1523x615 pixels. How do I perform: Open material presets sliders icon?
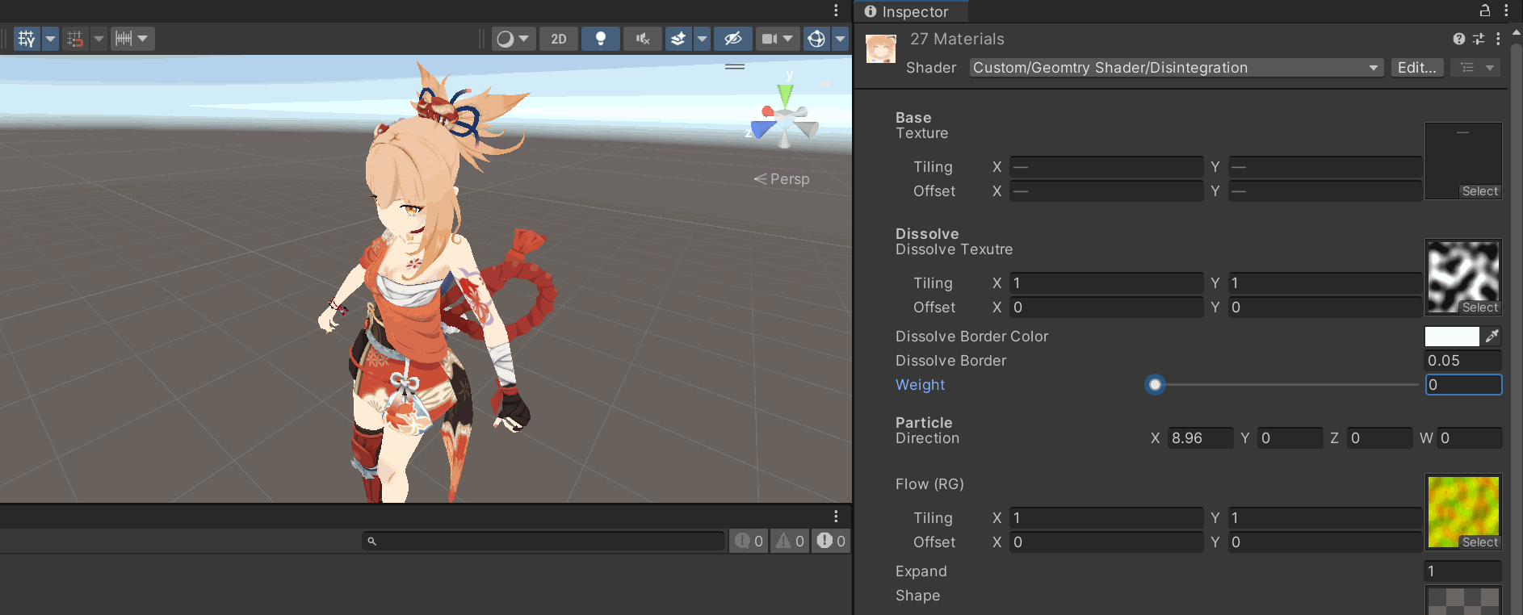pyautogui.click(x=1479, y=39)
